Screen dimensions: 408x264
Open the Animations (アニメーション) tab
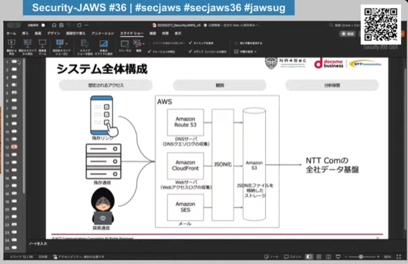coord(103,33)
